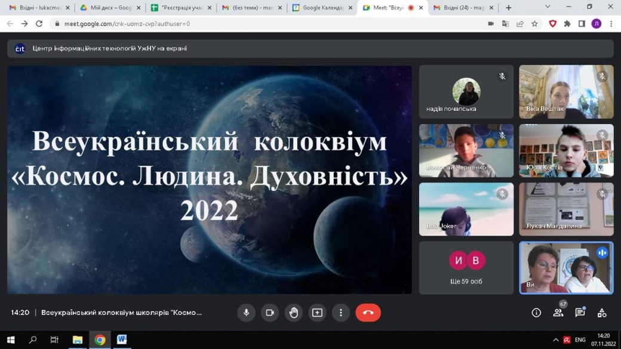Expand the Chrome tab search chevron
The image size is (621, 349).
[548, 7]
